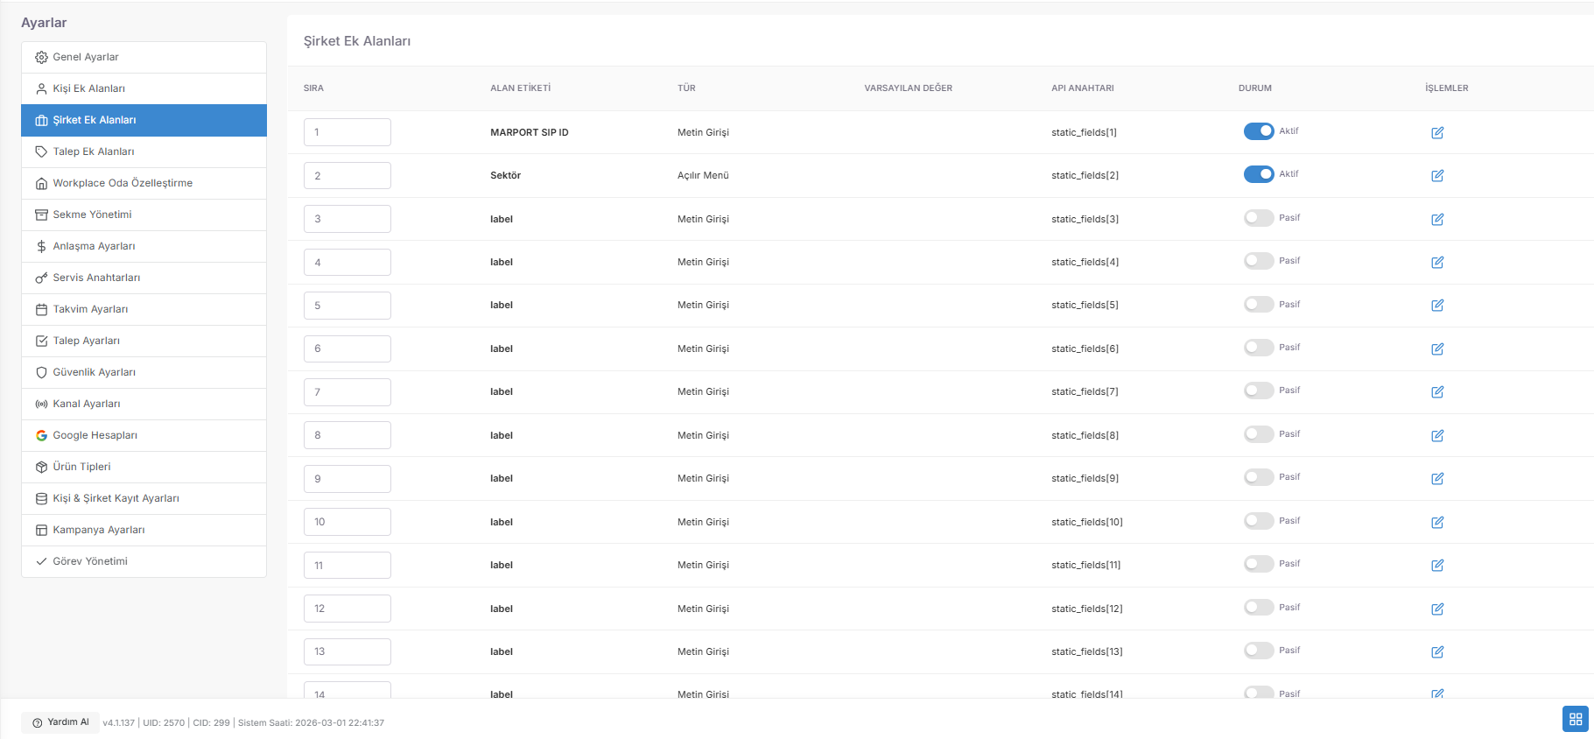1594x739 pixels.
Task: Click the Güvenlik Ayarları shield icon
Action: coord(41,372)
